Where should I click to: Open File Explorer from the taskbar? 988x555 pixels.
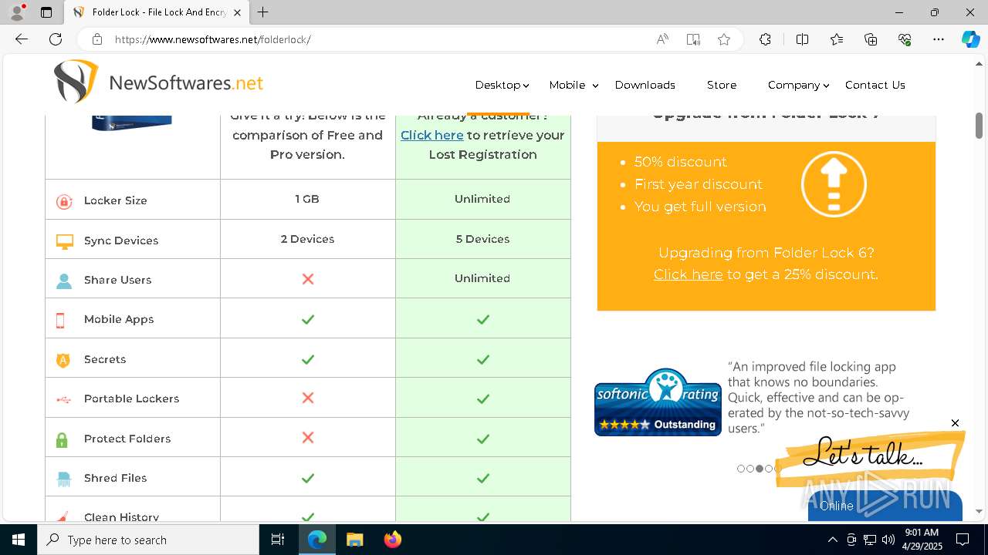354,540
